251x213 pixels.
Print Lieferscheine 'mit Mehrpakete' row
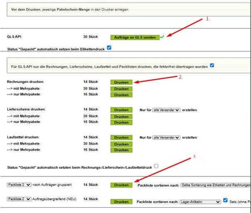[121, 116]
